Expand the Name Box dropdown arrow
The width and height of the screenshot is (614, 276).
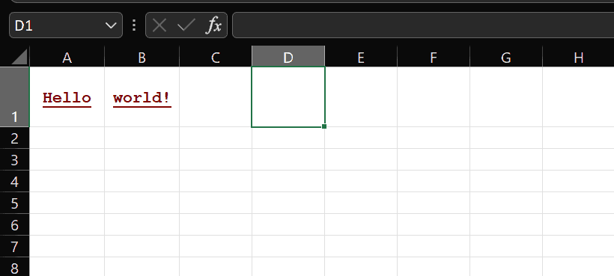111,25
